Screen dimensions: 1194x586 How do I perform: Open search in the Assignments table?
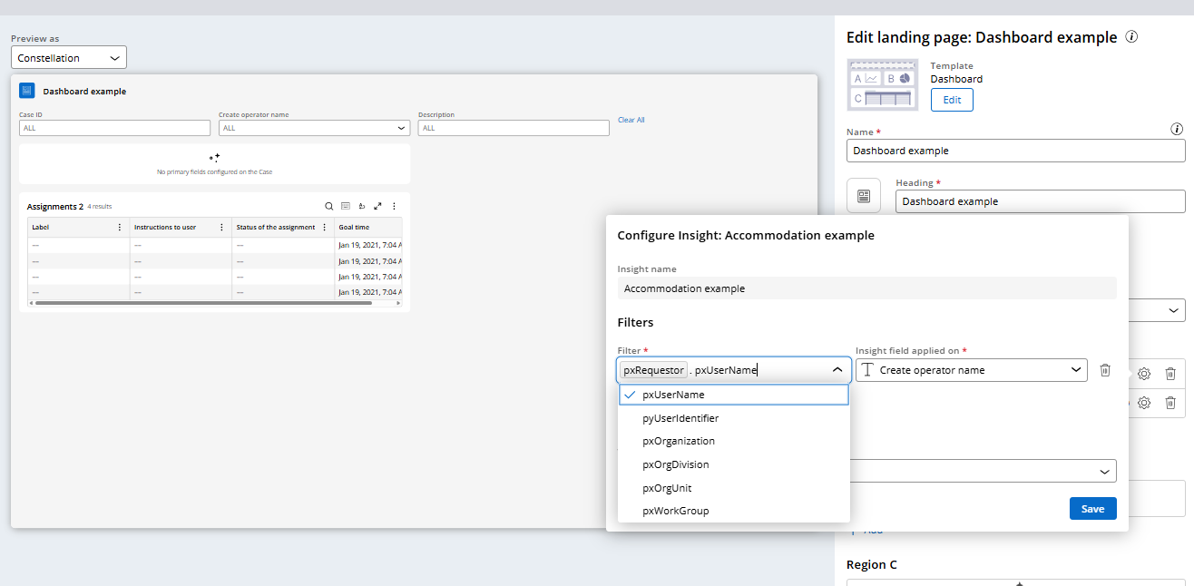[x=329, y=206]
